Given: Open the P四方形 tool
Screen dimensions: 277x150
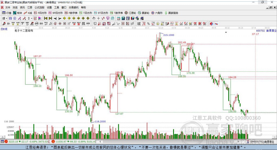Looking at the screenshot, I should pos(40,13).
